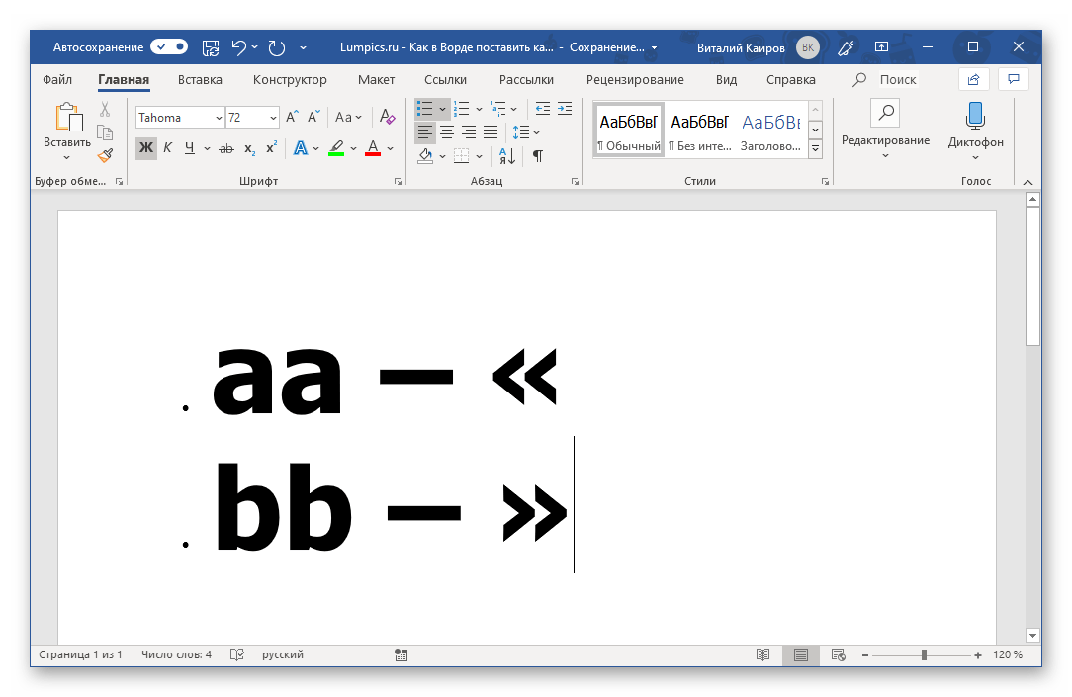Image resolution: width=1072 pixels, height=697 pixels.
Task: Align text right
Action: point(469,132)
